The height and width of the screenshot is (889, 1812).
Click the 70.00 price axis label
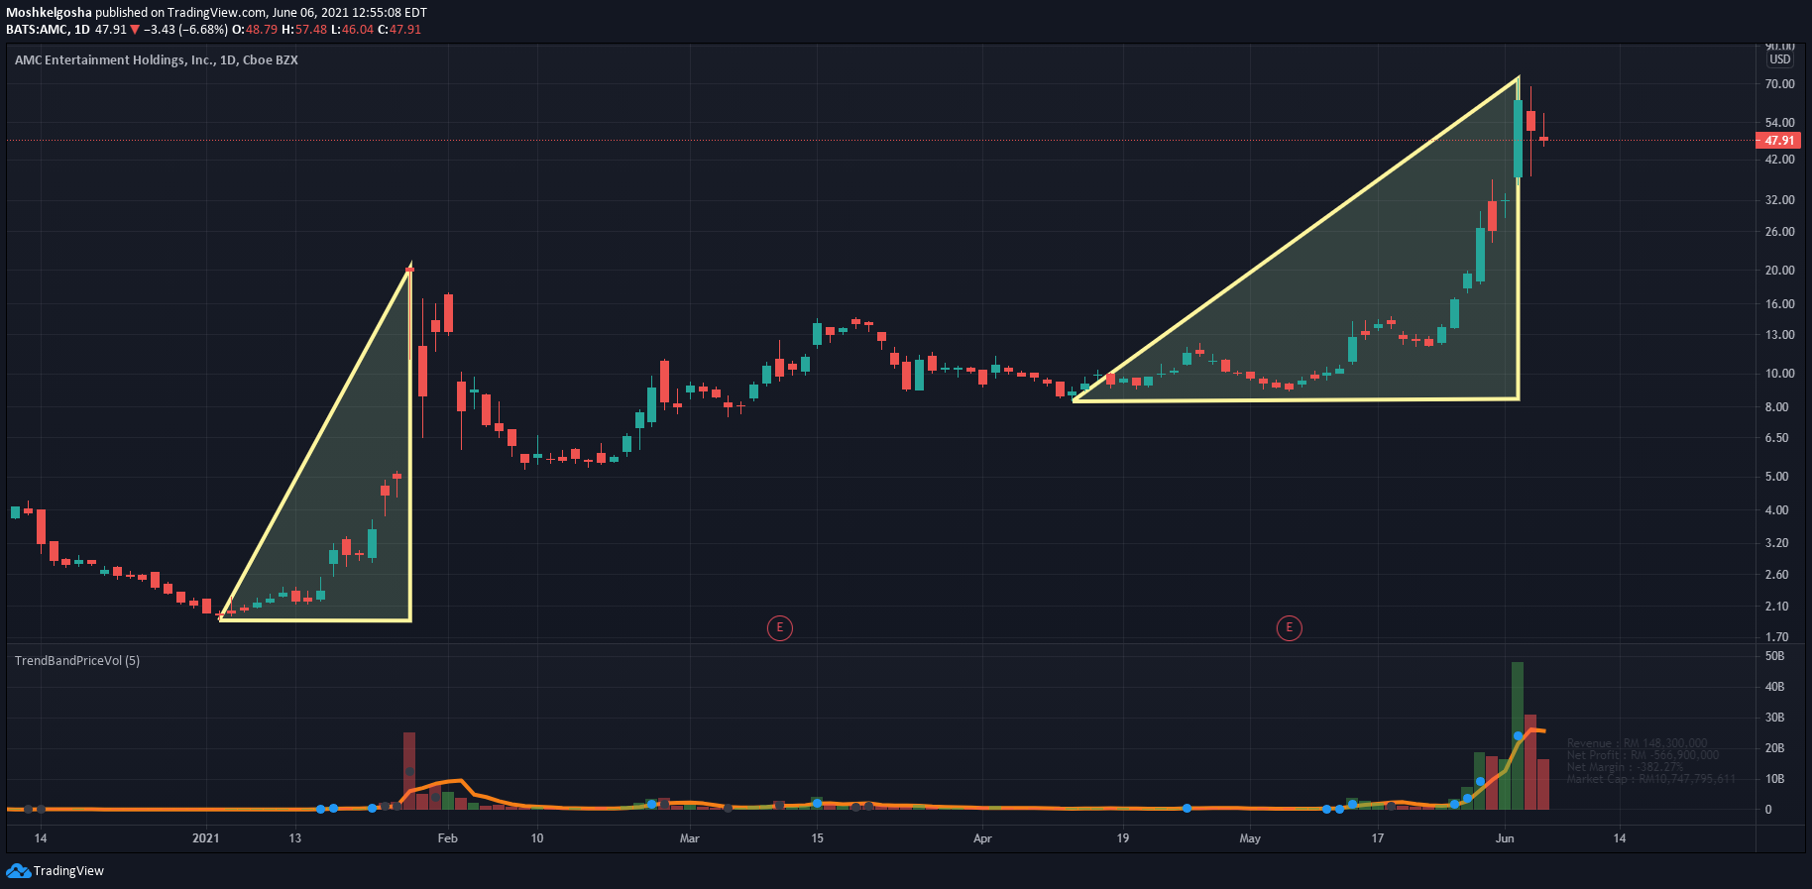click(x=1779, y=84)
